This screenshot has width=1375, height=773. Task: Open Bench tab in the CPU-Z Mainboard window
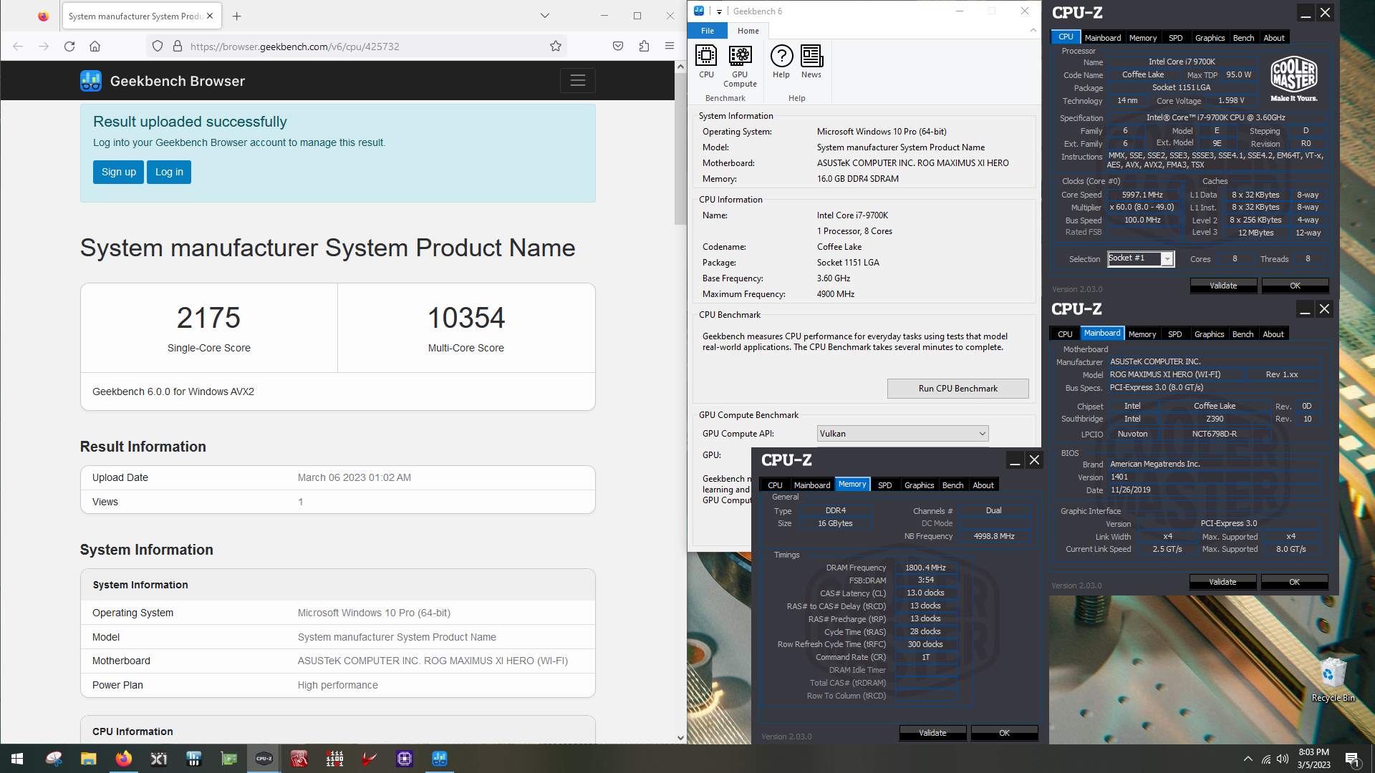[1243, 334]
